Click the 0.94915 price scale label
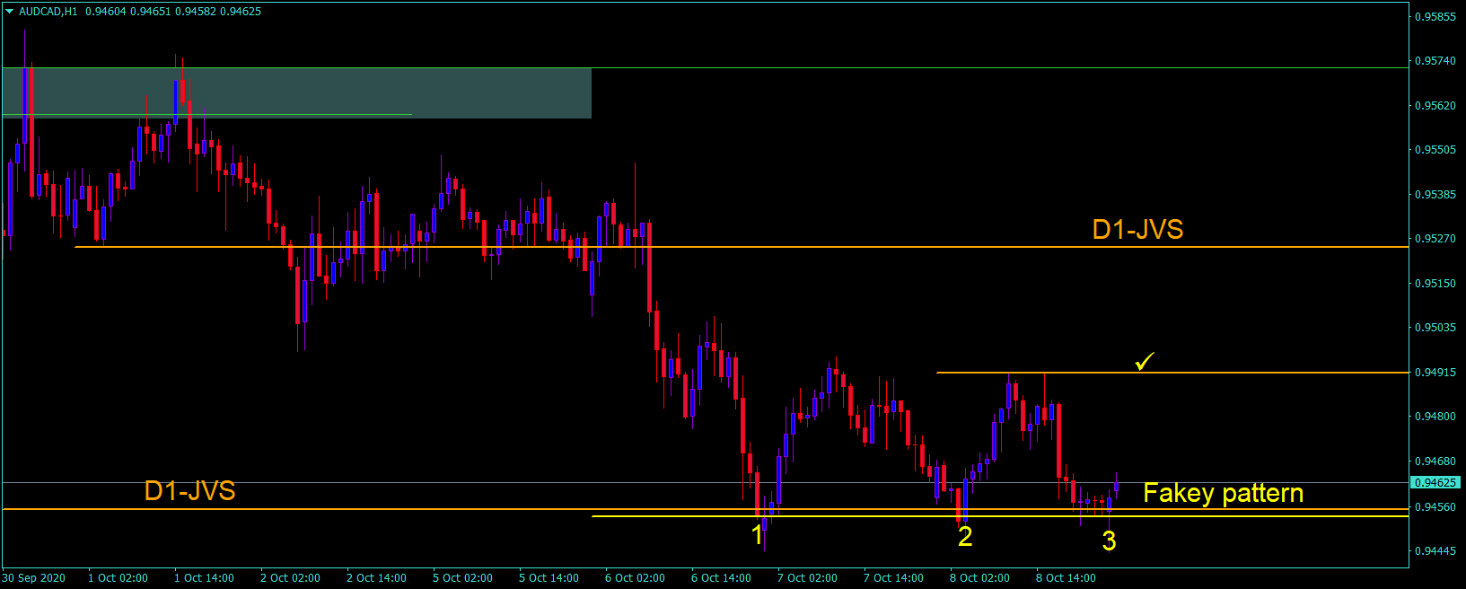This screenshot has width=1466, height=589. tap(1435, 373)
